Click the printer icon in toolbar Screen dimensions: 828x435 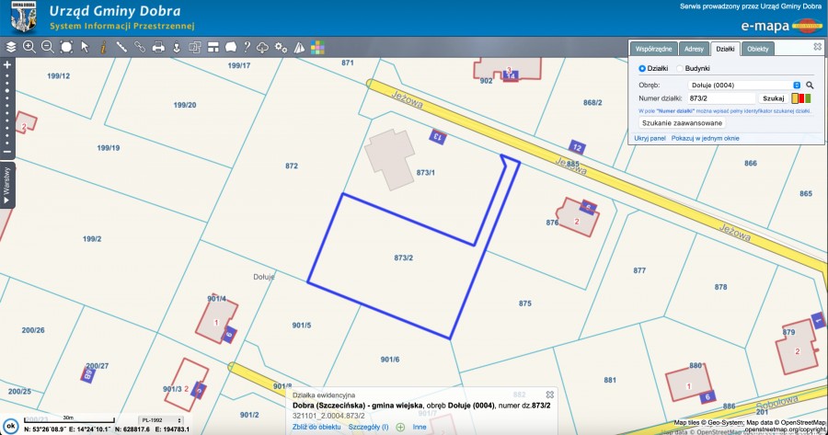pos(158,47)
